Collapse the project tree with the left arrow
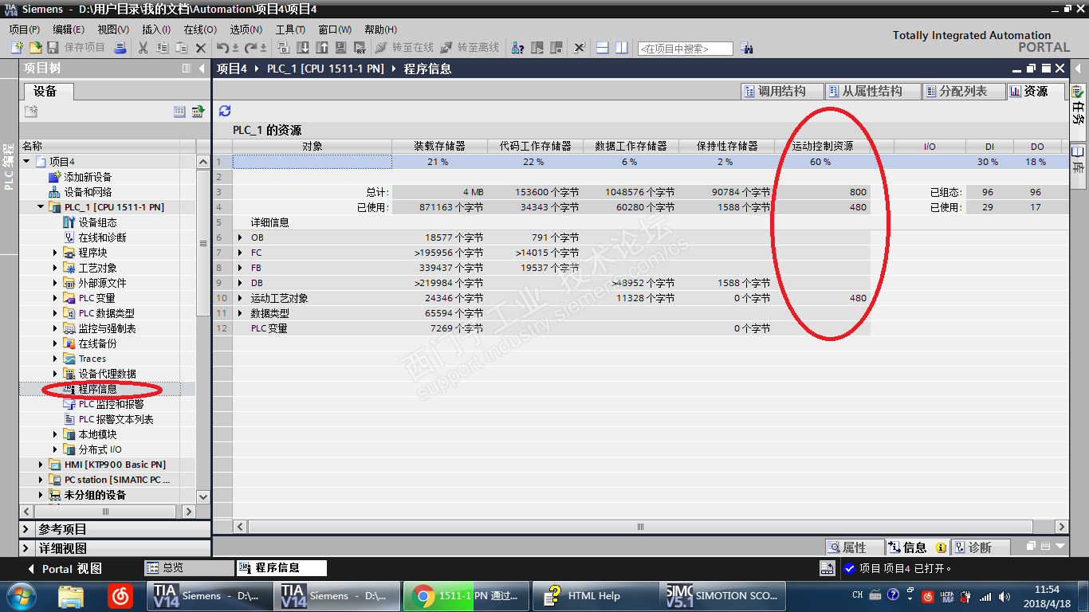 (202, 69)
